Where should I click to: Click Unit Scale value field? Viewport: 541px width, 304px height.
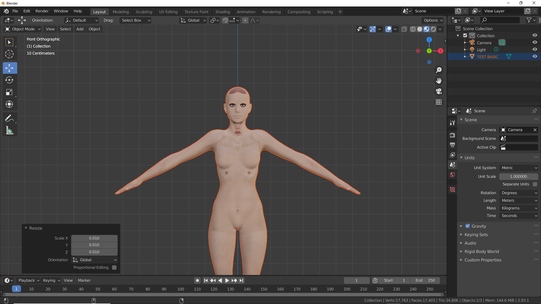pyautogui.click(x=518, y=176)
